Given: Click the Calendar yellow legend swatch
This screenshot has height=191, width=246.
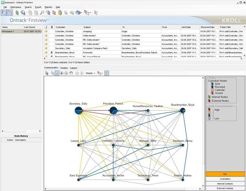Looking at the screenshot, I should [x=212, y=90].
